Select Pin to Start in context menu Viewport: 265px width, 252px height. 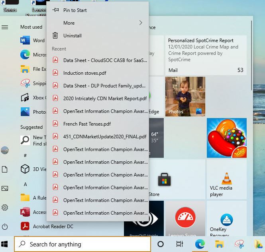tap(98, 10)
